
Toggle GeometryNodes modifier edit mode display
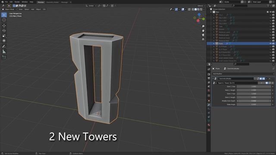(258, 79)
